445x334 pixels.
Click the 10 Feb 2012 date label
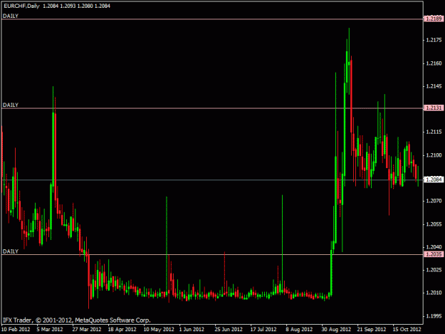point(16,329)
